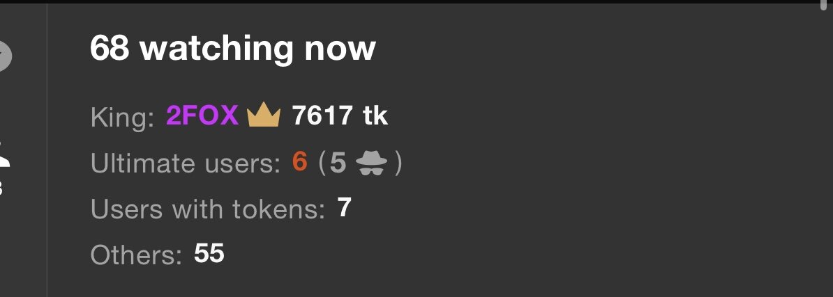The image size is (833, 297).
Task: Click the vertical divider beside the left sidebar
Action: [47, 150]
